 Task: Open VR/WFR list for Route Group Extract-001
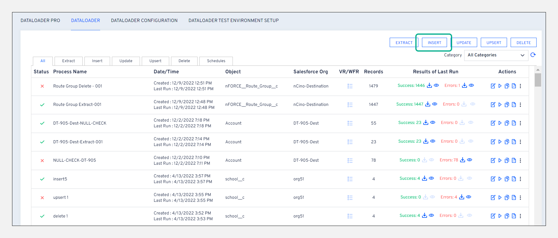(x=350, y=105)
